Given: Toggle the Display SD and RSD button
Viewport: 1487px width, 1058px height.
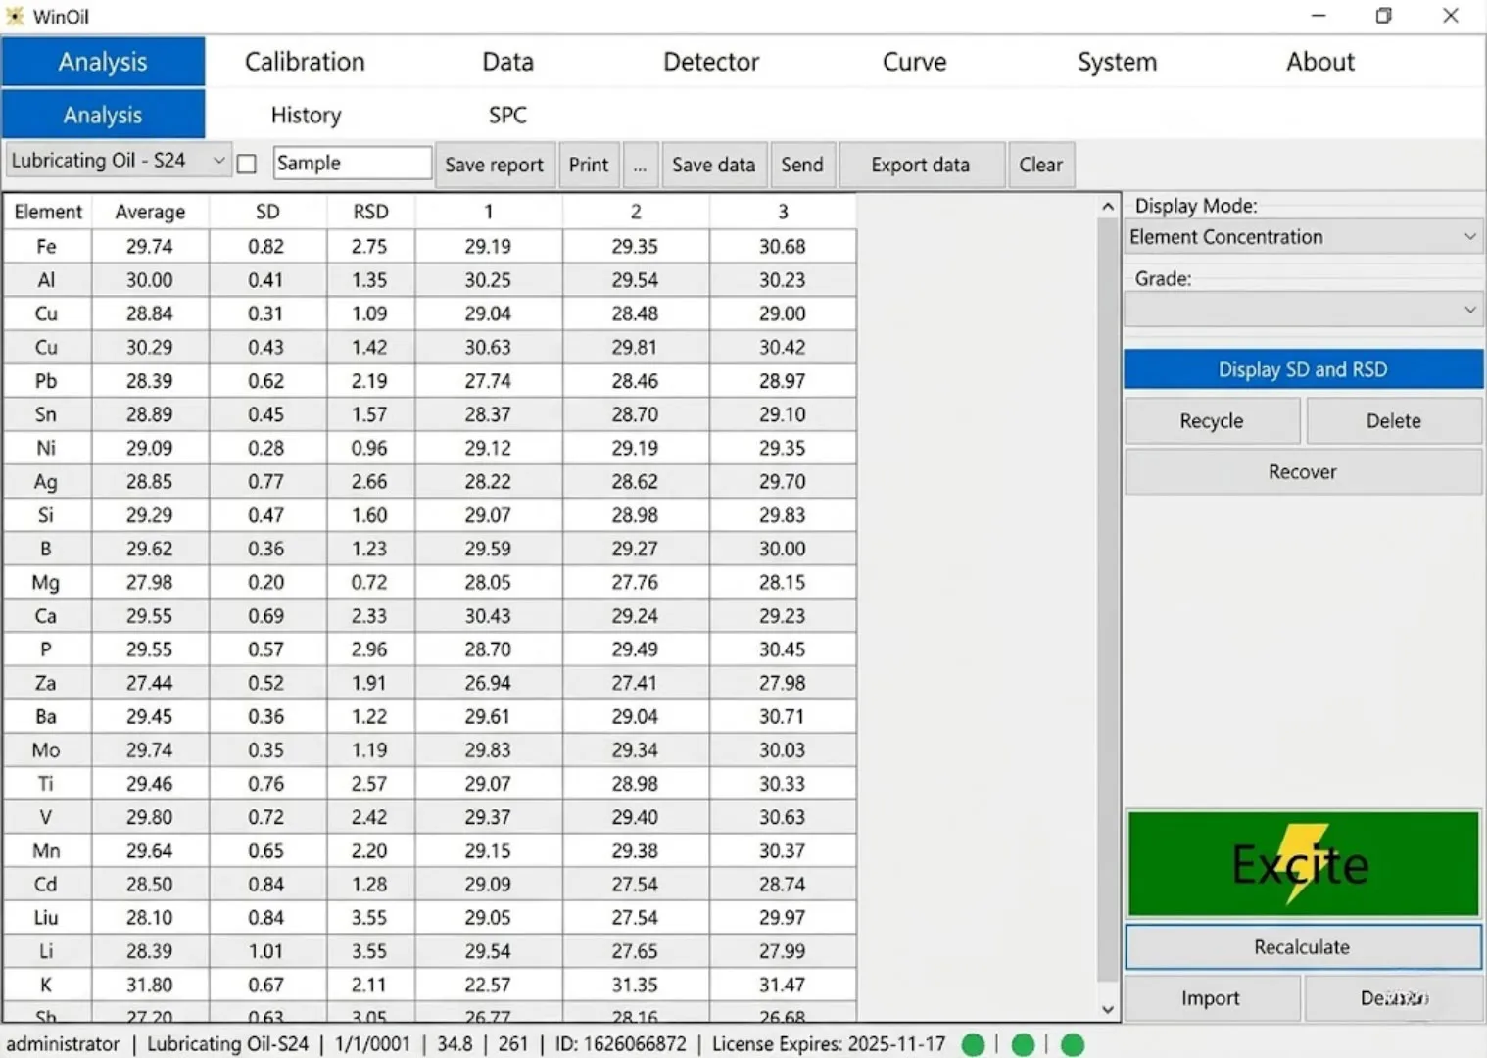Looking at the screenshot, I should (x=1303, y=369).
